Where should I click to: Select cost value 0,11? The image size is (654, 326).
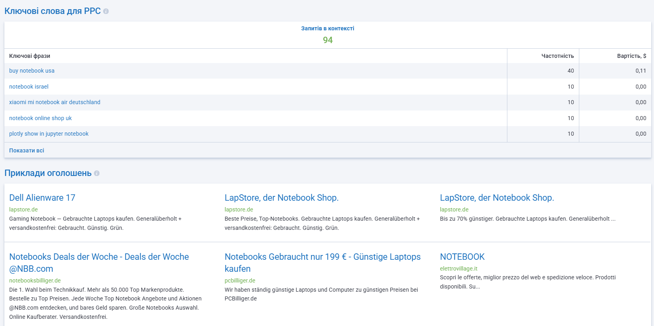641,71
